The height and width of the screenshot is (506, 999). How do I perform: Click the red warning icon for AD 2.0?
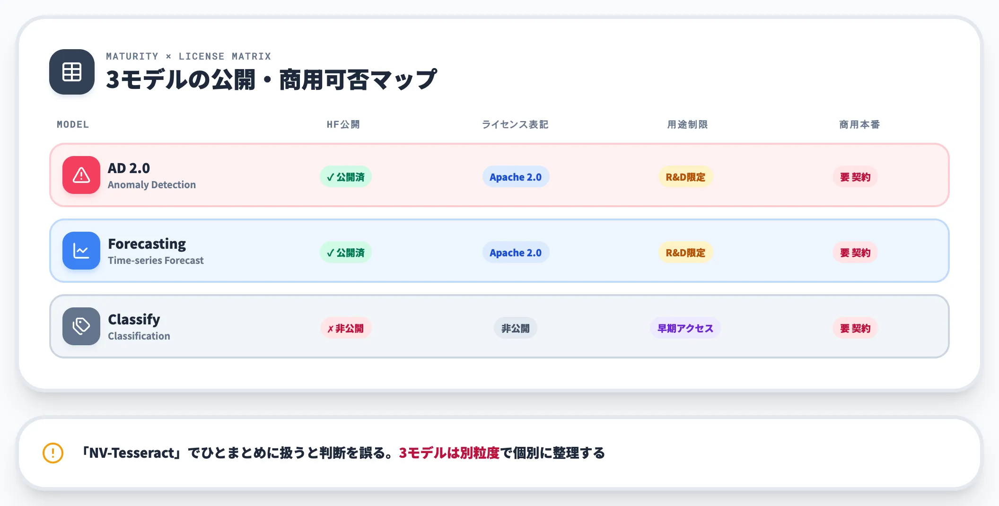click(x=81, y=175)
